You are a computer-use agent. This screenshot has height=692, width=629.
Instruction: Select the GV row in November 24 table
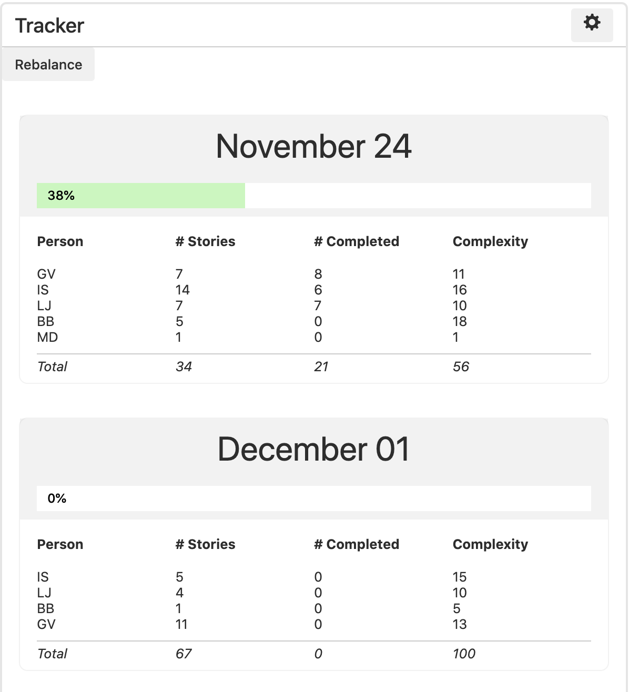pyautogui.click(x=46, y=274)
